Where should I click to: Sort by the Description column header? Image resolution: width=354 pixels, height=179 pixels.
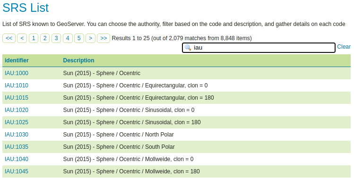[78, 60]
